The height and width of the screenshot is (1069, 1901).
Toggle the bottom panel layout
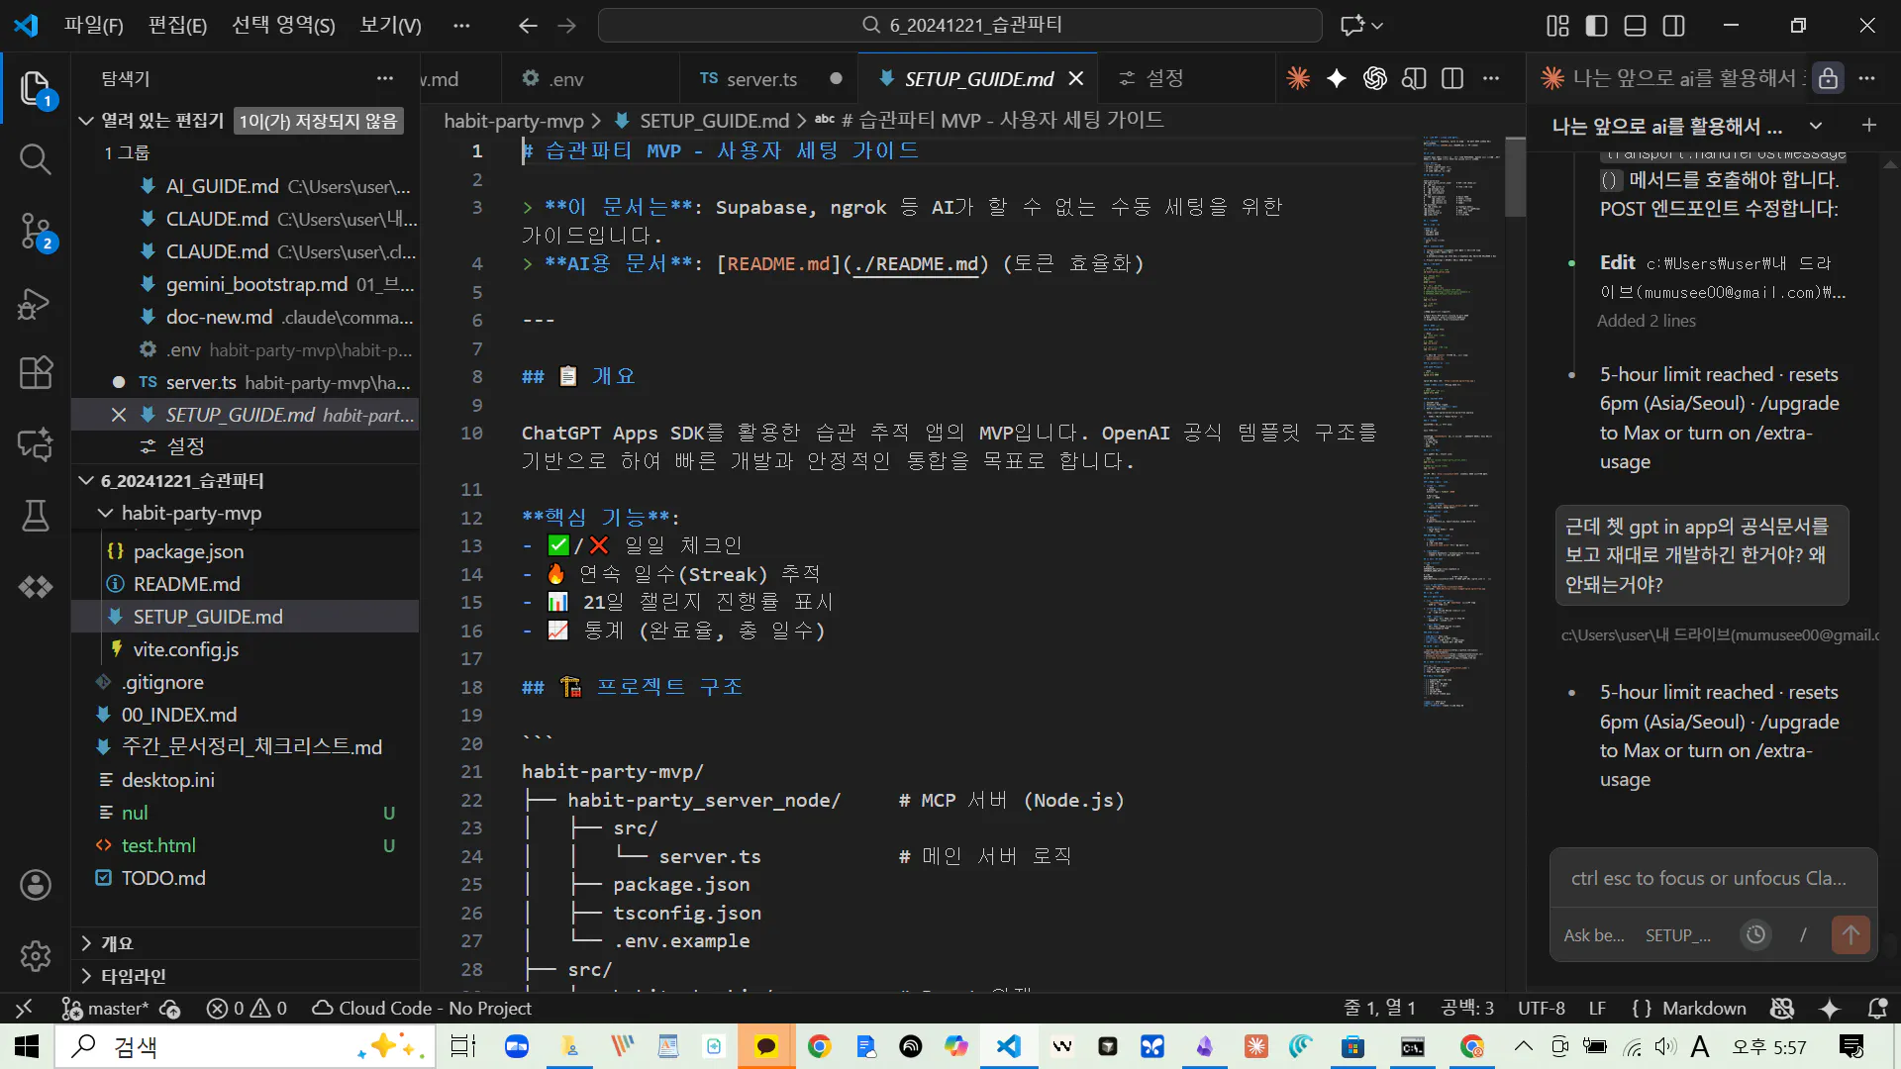point(1635,26)
